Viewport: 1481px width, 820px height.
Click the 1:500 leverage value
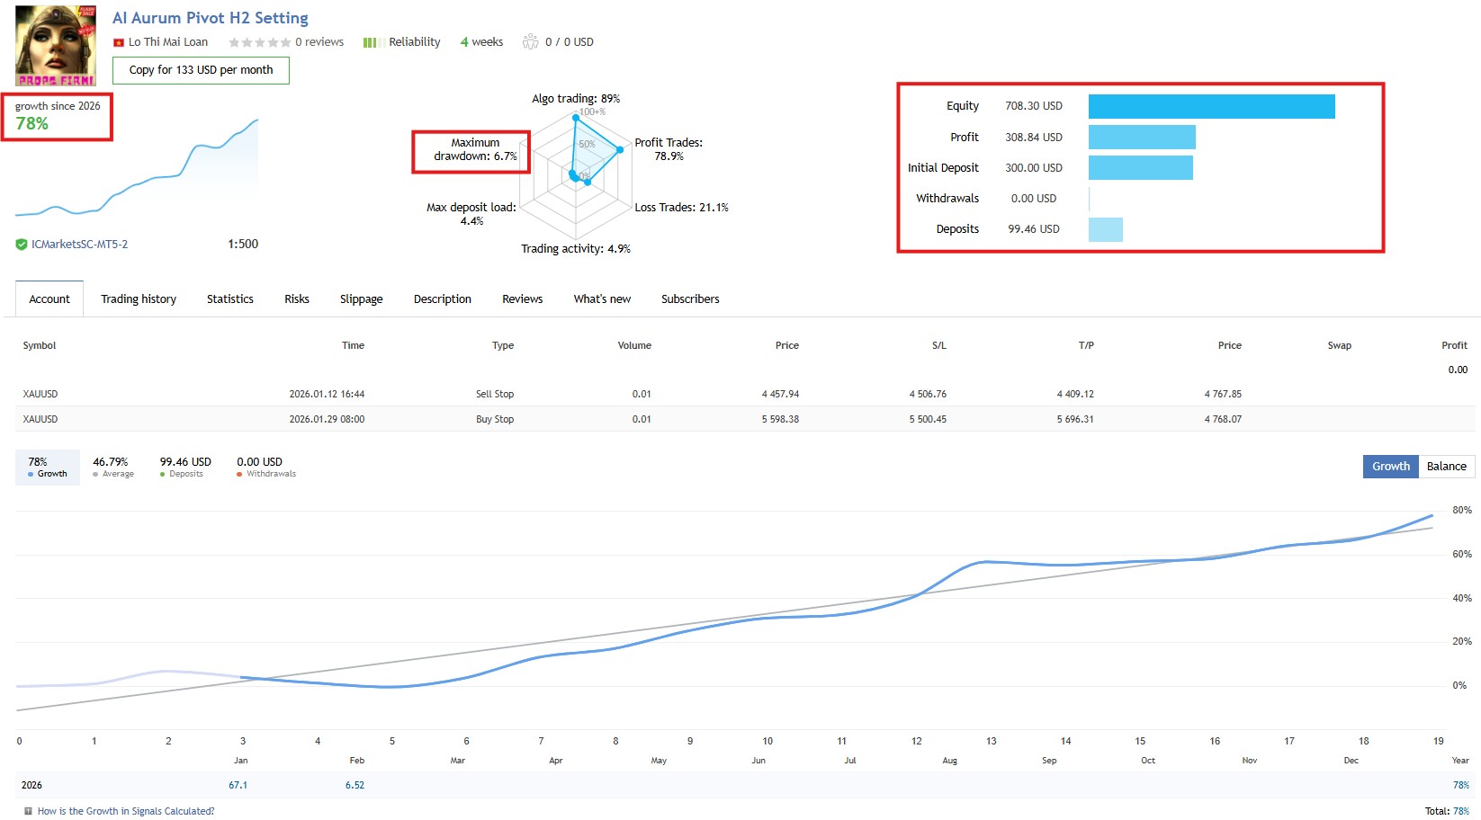coord(243,244)
